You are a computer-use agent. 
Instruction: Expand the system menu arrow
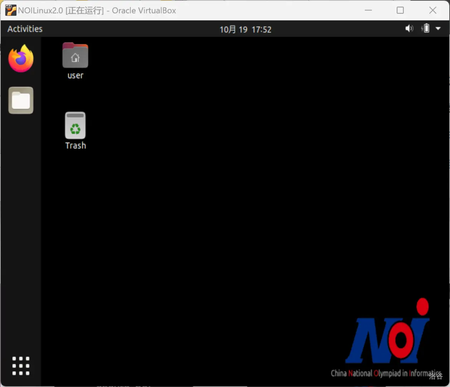click(438, 29)
